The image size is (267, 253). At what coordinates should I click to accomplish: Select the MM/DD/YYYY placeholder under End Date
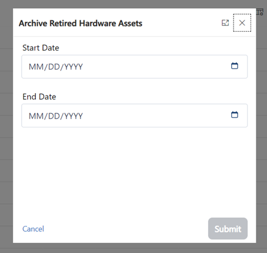tap(56, 116)
